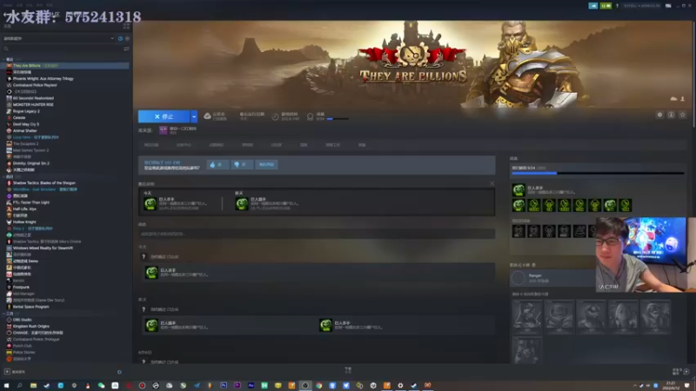Open File Explorer on the taskbar
This screenshot has height=391, width=696.
(33, 385)
